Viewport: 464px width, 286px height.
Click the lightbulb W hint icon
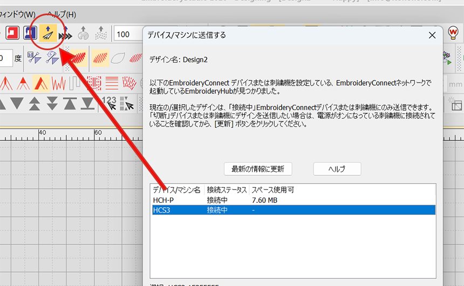coord(453,32)
